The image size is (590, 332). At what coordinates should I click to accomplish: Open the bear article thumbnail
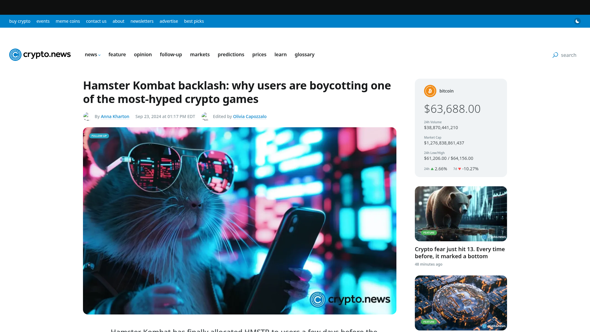[461, 214]
